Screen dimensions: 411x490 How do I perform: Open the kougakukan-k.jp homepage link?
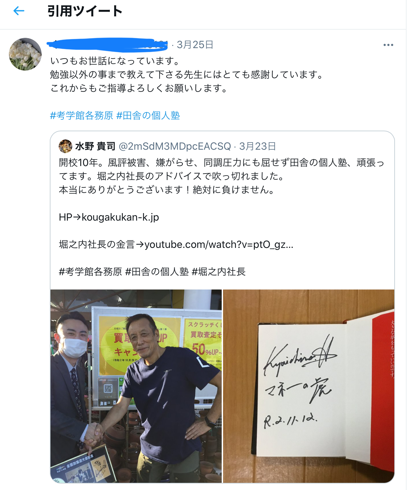point(120,217)
